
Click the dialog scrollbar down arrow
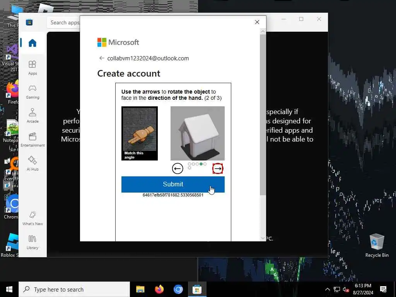point(263,238)
